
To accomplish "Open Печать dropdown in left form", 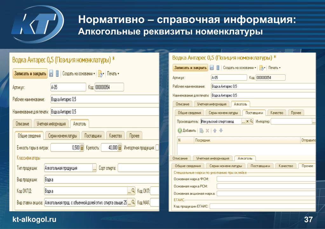I will pyautogui.click(x=113, y=73).
